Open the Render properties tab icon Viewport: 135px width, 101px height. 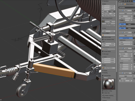(x=123, y=1)
